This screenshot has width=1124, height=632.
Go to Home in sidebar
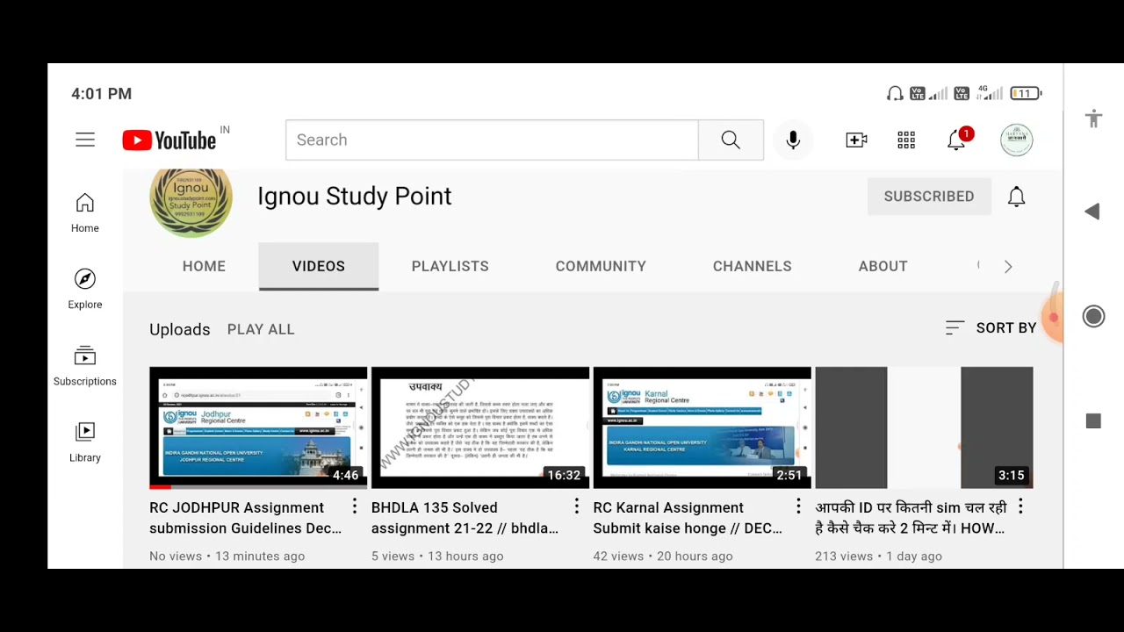pos(85,213)
